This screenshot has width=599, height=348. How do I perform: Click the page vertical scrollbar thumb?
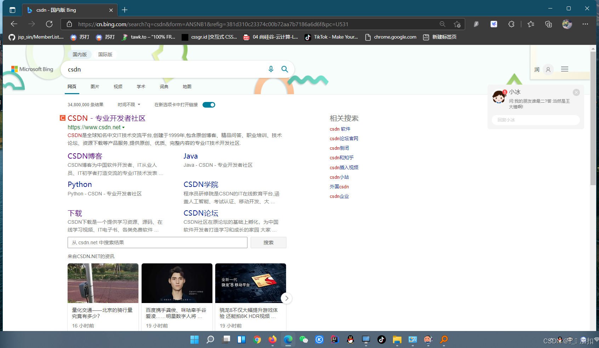click(x=593, y=119)
